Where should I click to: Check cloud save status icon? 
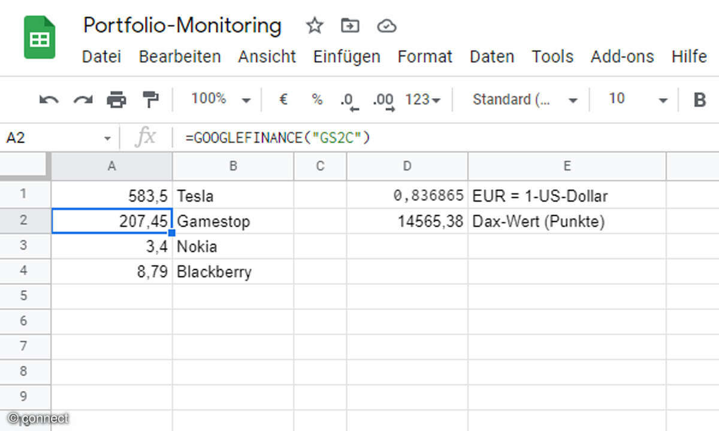pos(387,26)
